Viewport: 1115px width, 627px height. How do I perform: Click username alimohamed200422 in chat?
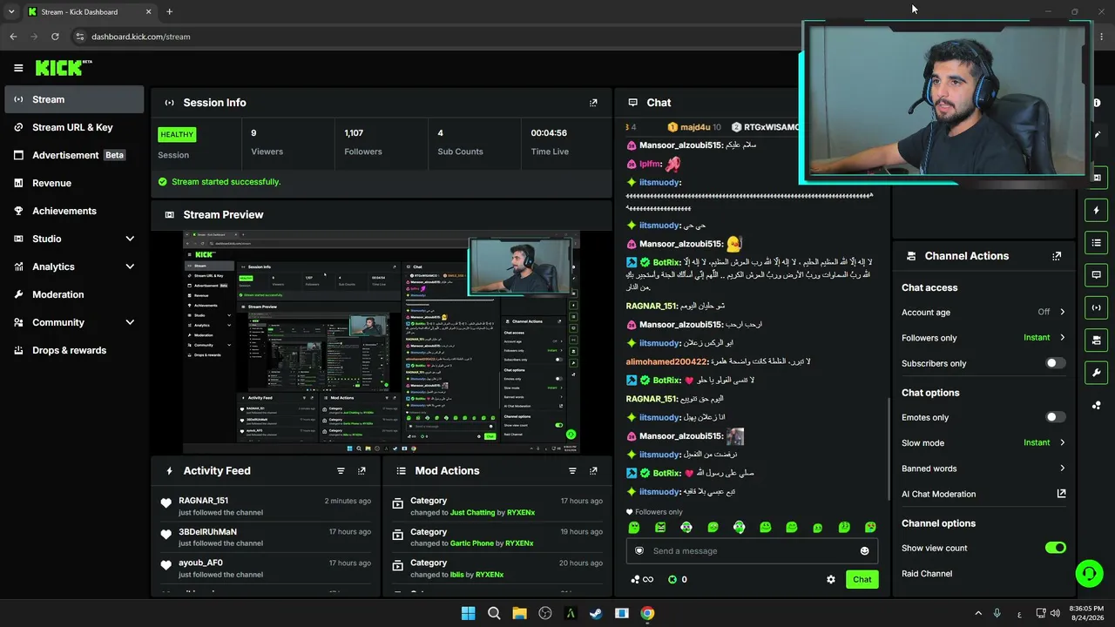coord(667,361)
